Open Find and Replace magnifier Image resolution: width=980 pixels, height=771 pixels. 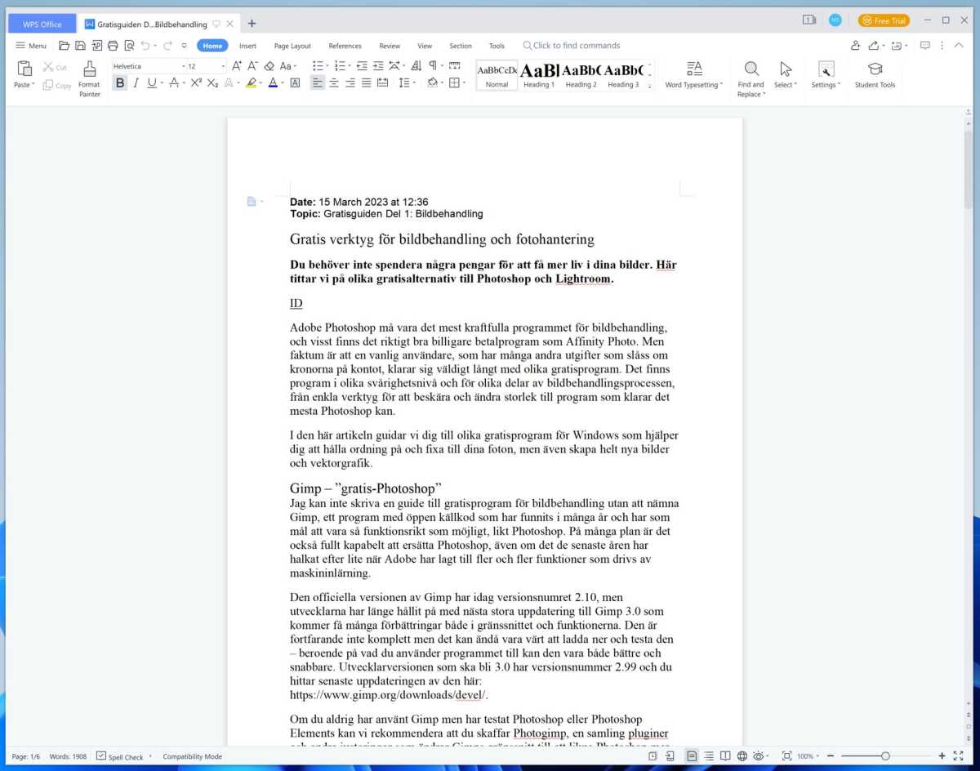[x=751, y=69]
